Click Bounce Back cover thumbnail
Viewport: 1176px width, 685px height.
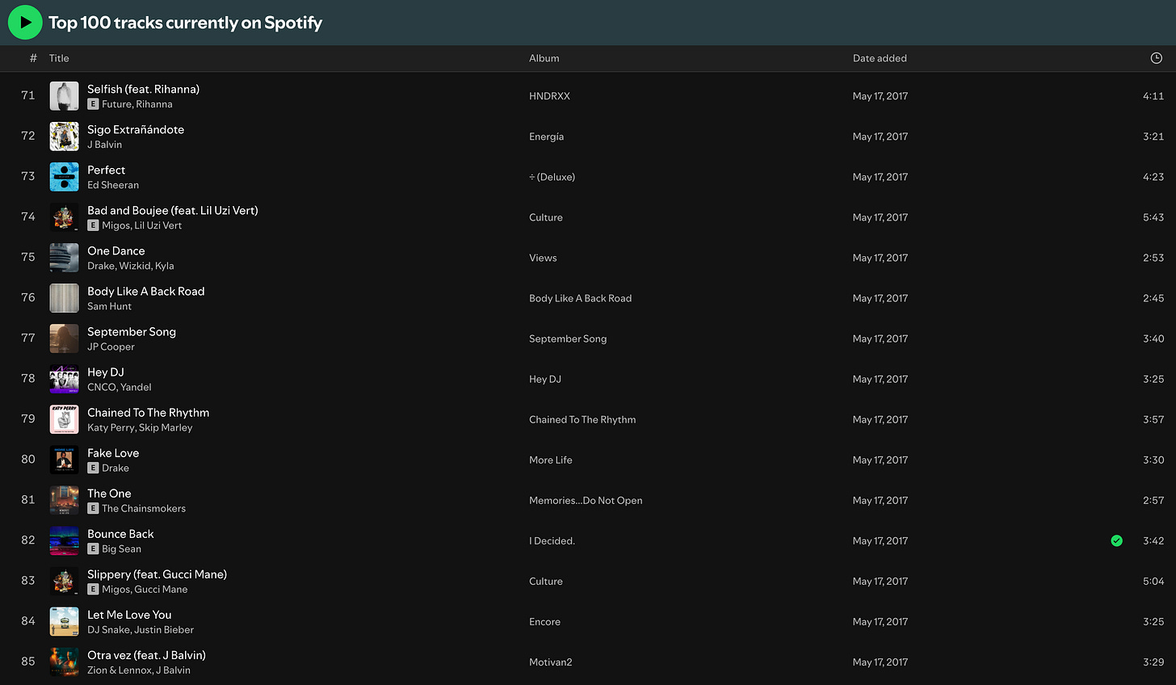click(x=64, y=540)
